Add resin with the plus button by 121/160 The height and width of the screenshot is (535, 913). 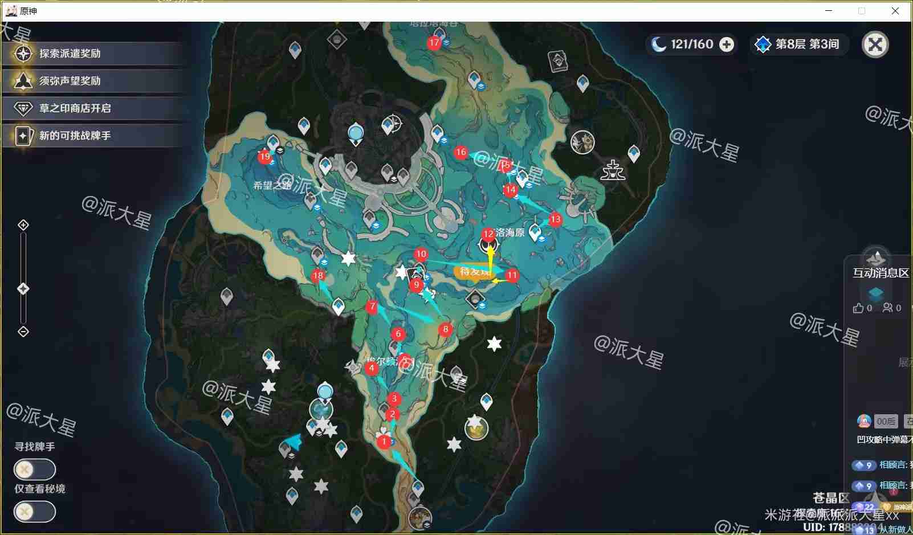[x=727, y=44]
